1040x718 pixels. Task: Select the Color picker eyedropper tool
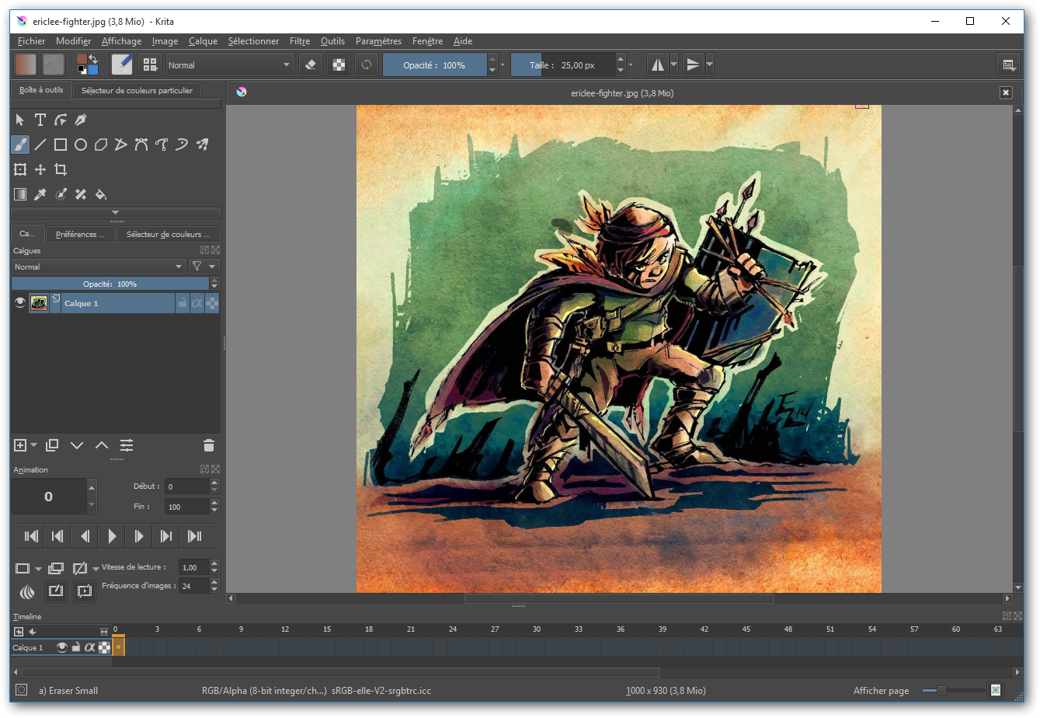point(40,194)
